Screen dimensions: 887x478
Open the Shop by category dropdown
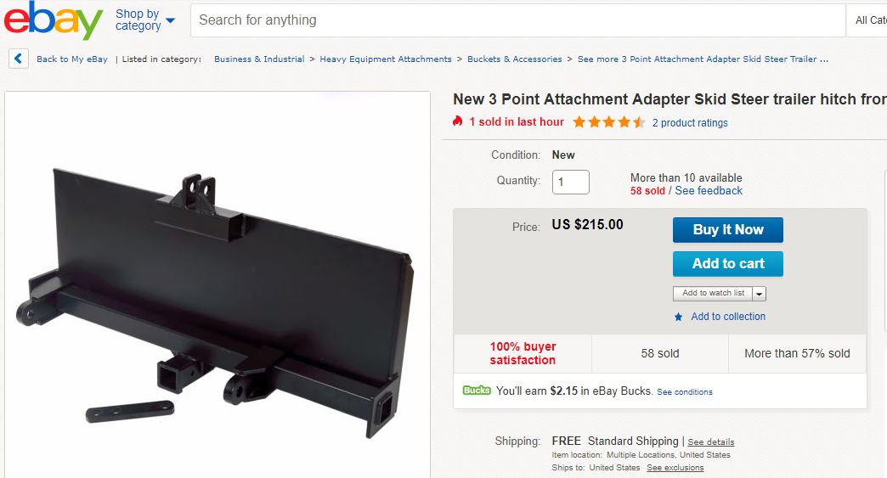(x=145, y=20)
